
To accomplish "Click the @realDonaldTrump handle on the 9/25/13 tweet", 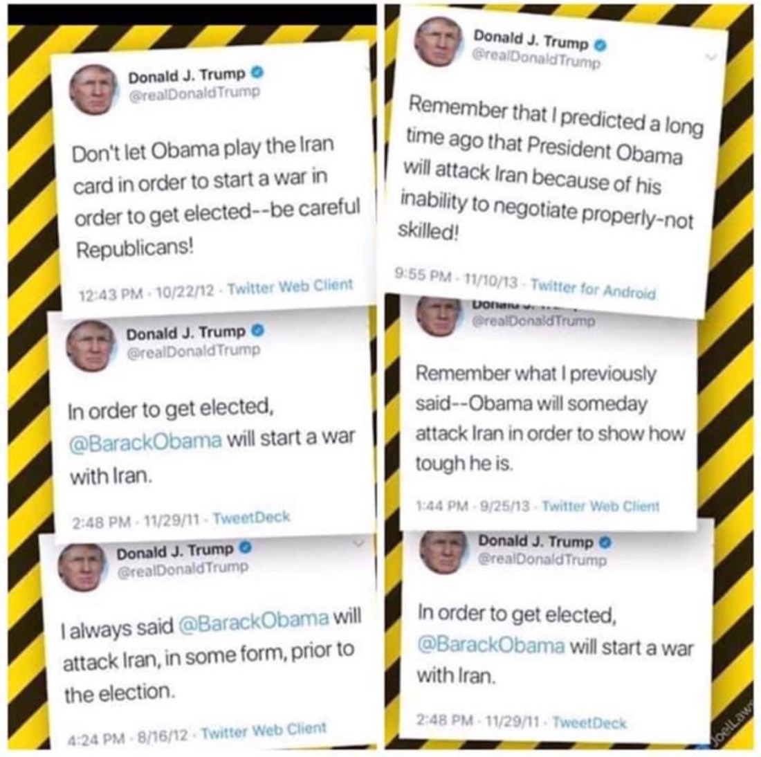I will click(x=533, y=320).
